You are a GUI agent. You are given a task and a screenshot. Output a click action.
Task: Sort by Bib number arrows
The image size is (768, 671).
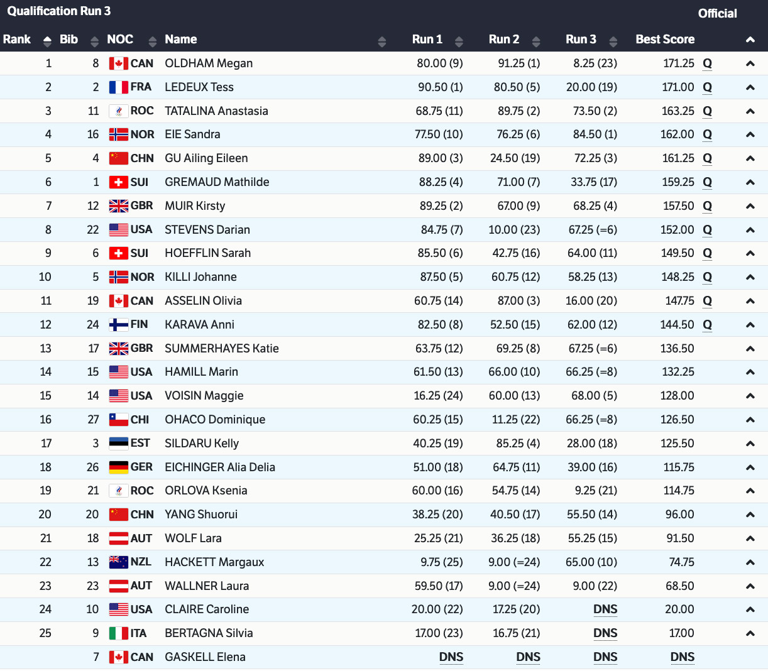(94, 41)
